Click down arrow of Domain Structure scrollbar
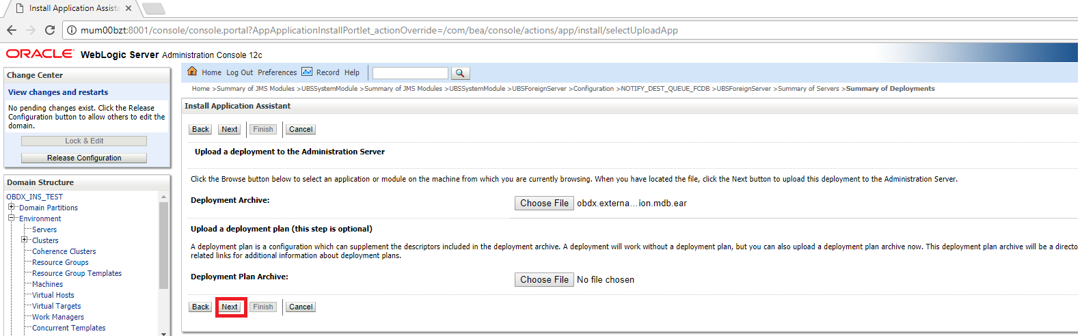The width and height of the screenshot is (1082, 336). (x=163, y=333)
